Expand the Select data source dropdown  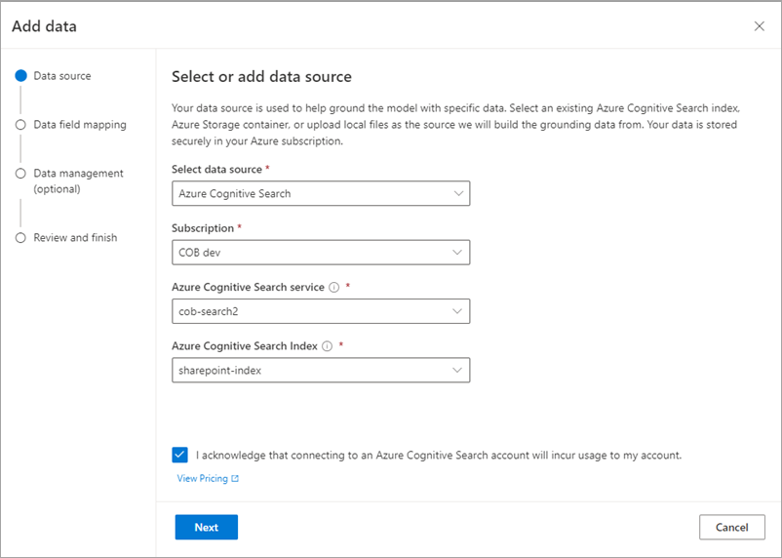point(458,193)
